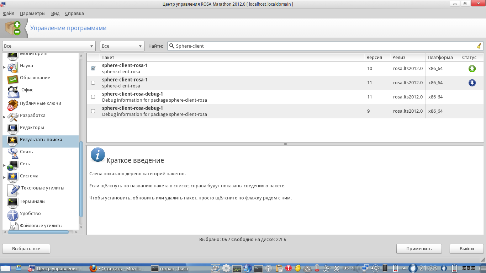Check sphere-client-rosa-debug-1 version 11 checkbox
Viewport: 486px width, 273px height.
[93, 97]
